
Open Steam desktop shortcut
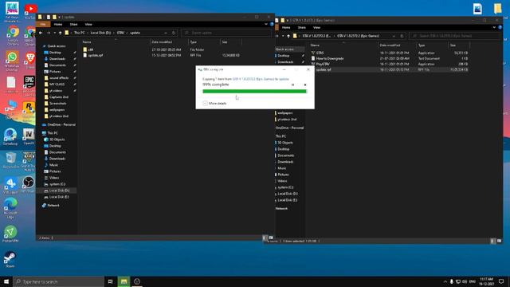10,259
